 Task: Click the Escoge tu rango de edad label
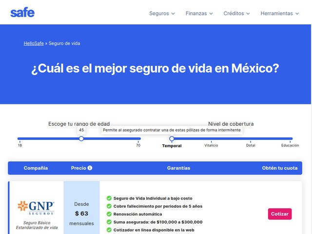click(79, 124)
